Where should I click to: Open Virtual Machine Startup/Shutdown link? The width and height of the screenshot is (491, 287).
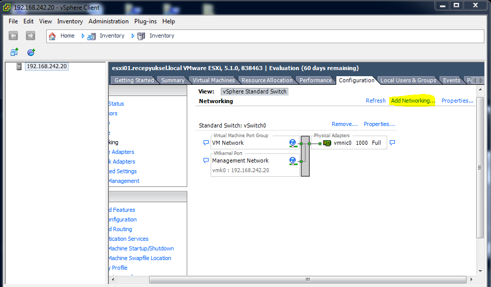click(141, 248)
